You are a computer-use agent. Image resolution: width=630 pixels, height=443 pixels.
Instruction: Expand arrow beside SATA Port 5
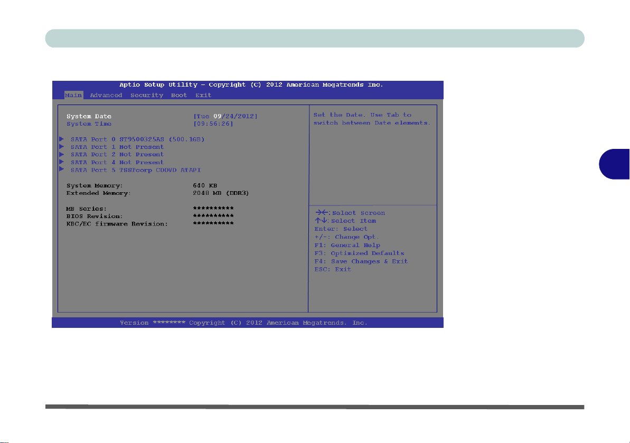(x=61, y=169)
